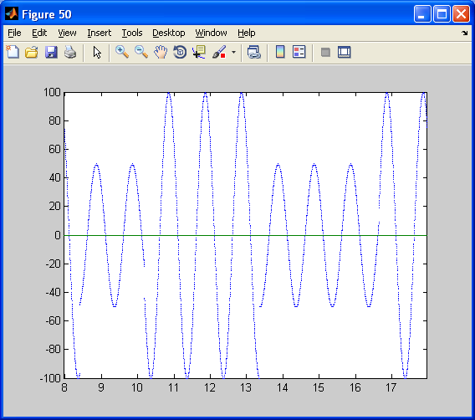
Task: Insert a colorbar from the toolbar
Action: click(280, 52)
